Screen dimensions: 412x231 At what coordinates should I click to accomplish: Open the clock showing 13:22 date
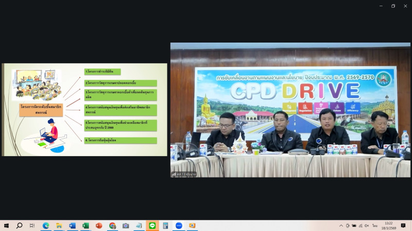pos(389,225)
